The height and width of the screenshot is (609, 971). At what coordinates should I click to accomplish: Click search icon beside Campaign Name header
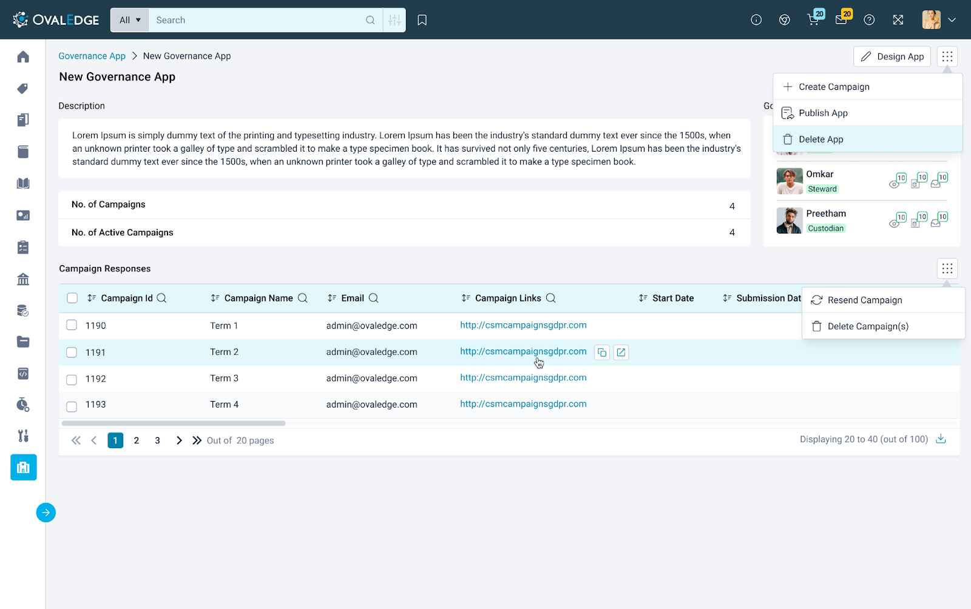[303, 298]
